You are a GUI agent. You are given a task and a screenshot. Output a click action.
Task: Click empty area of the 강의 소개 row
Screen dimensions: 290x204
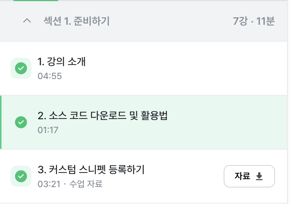pos(185,68)
